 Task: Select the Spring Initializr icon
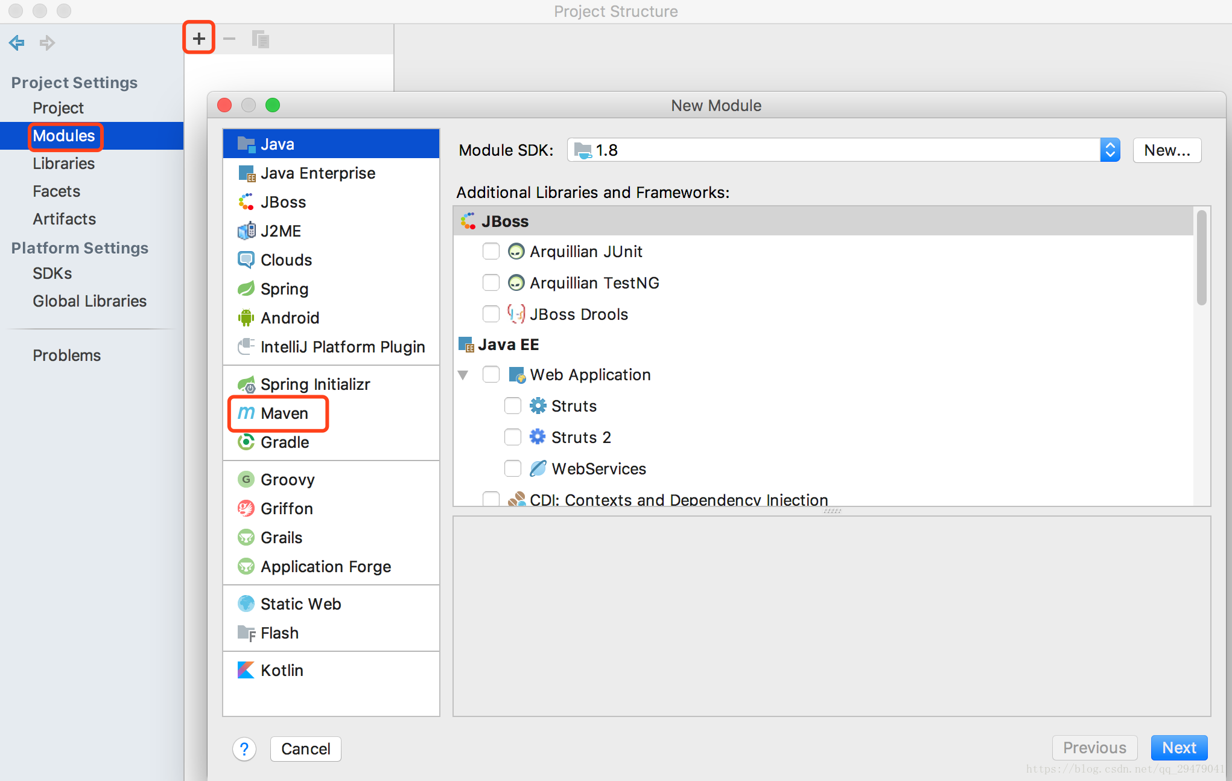[x=246, y=384]
